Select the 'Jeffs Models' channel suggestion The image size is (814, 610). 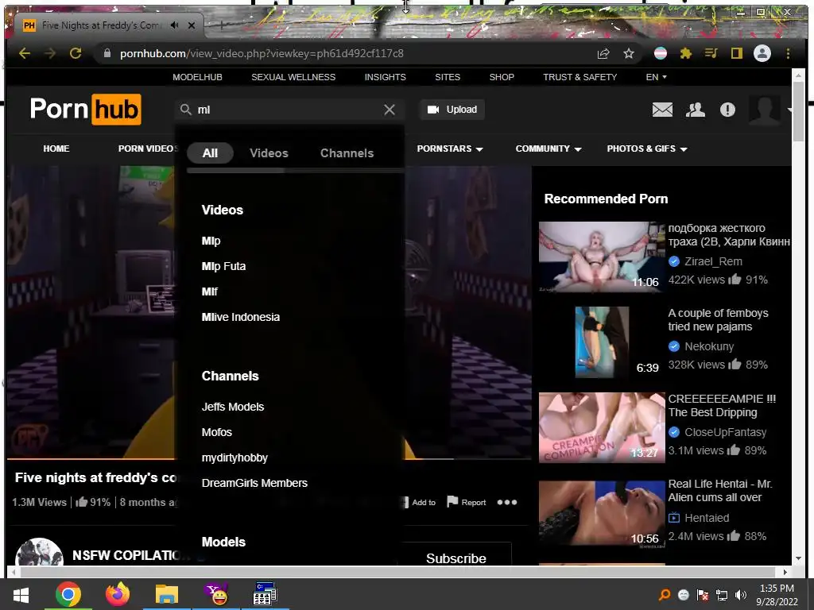coord(233,407)
